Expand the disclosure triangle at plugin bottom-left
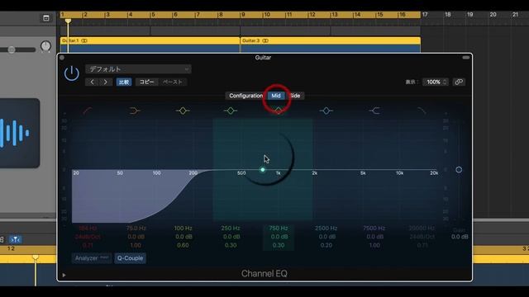Viewport: 529px width, 297px height. [64, 275]
